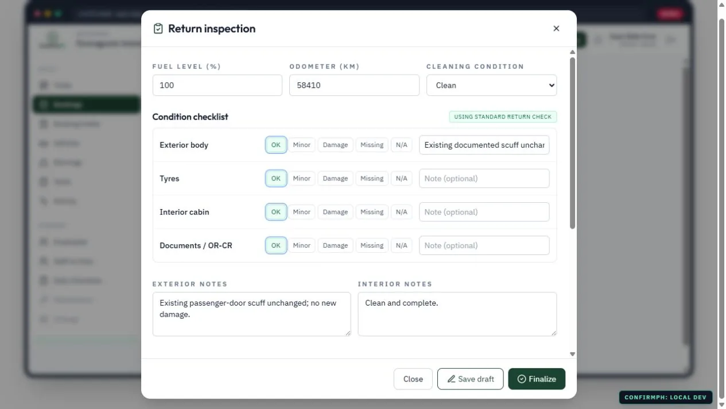
Task: Set Documents / OR-CR to Minor
Action: coord(302,245)
